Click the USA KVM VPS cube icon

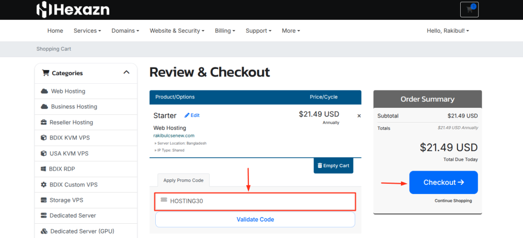pyautogui.click(x=43, y=153)
